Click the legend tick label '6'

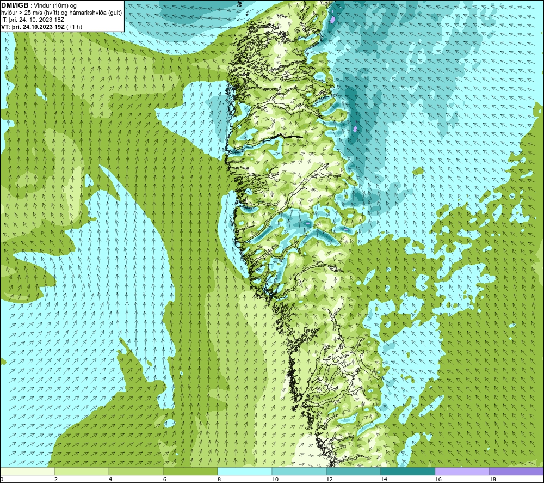click(164, 479)
